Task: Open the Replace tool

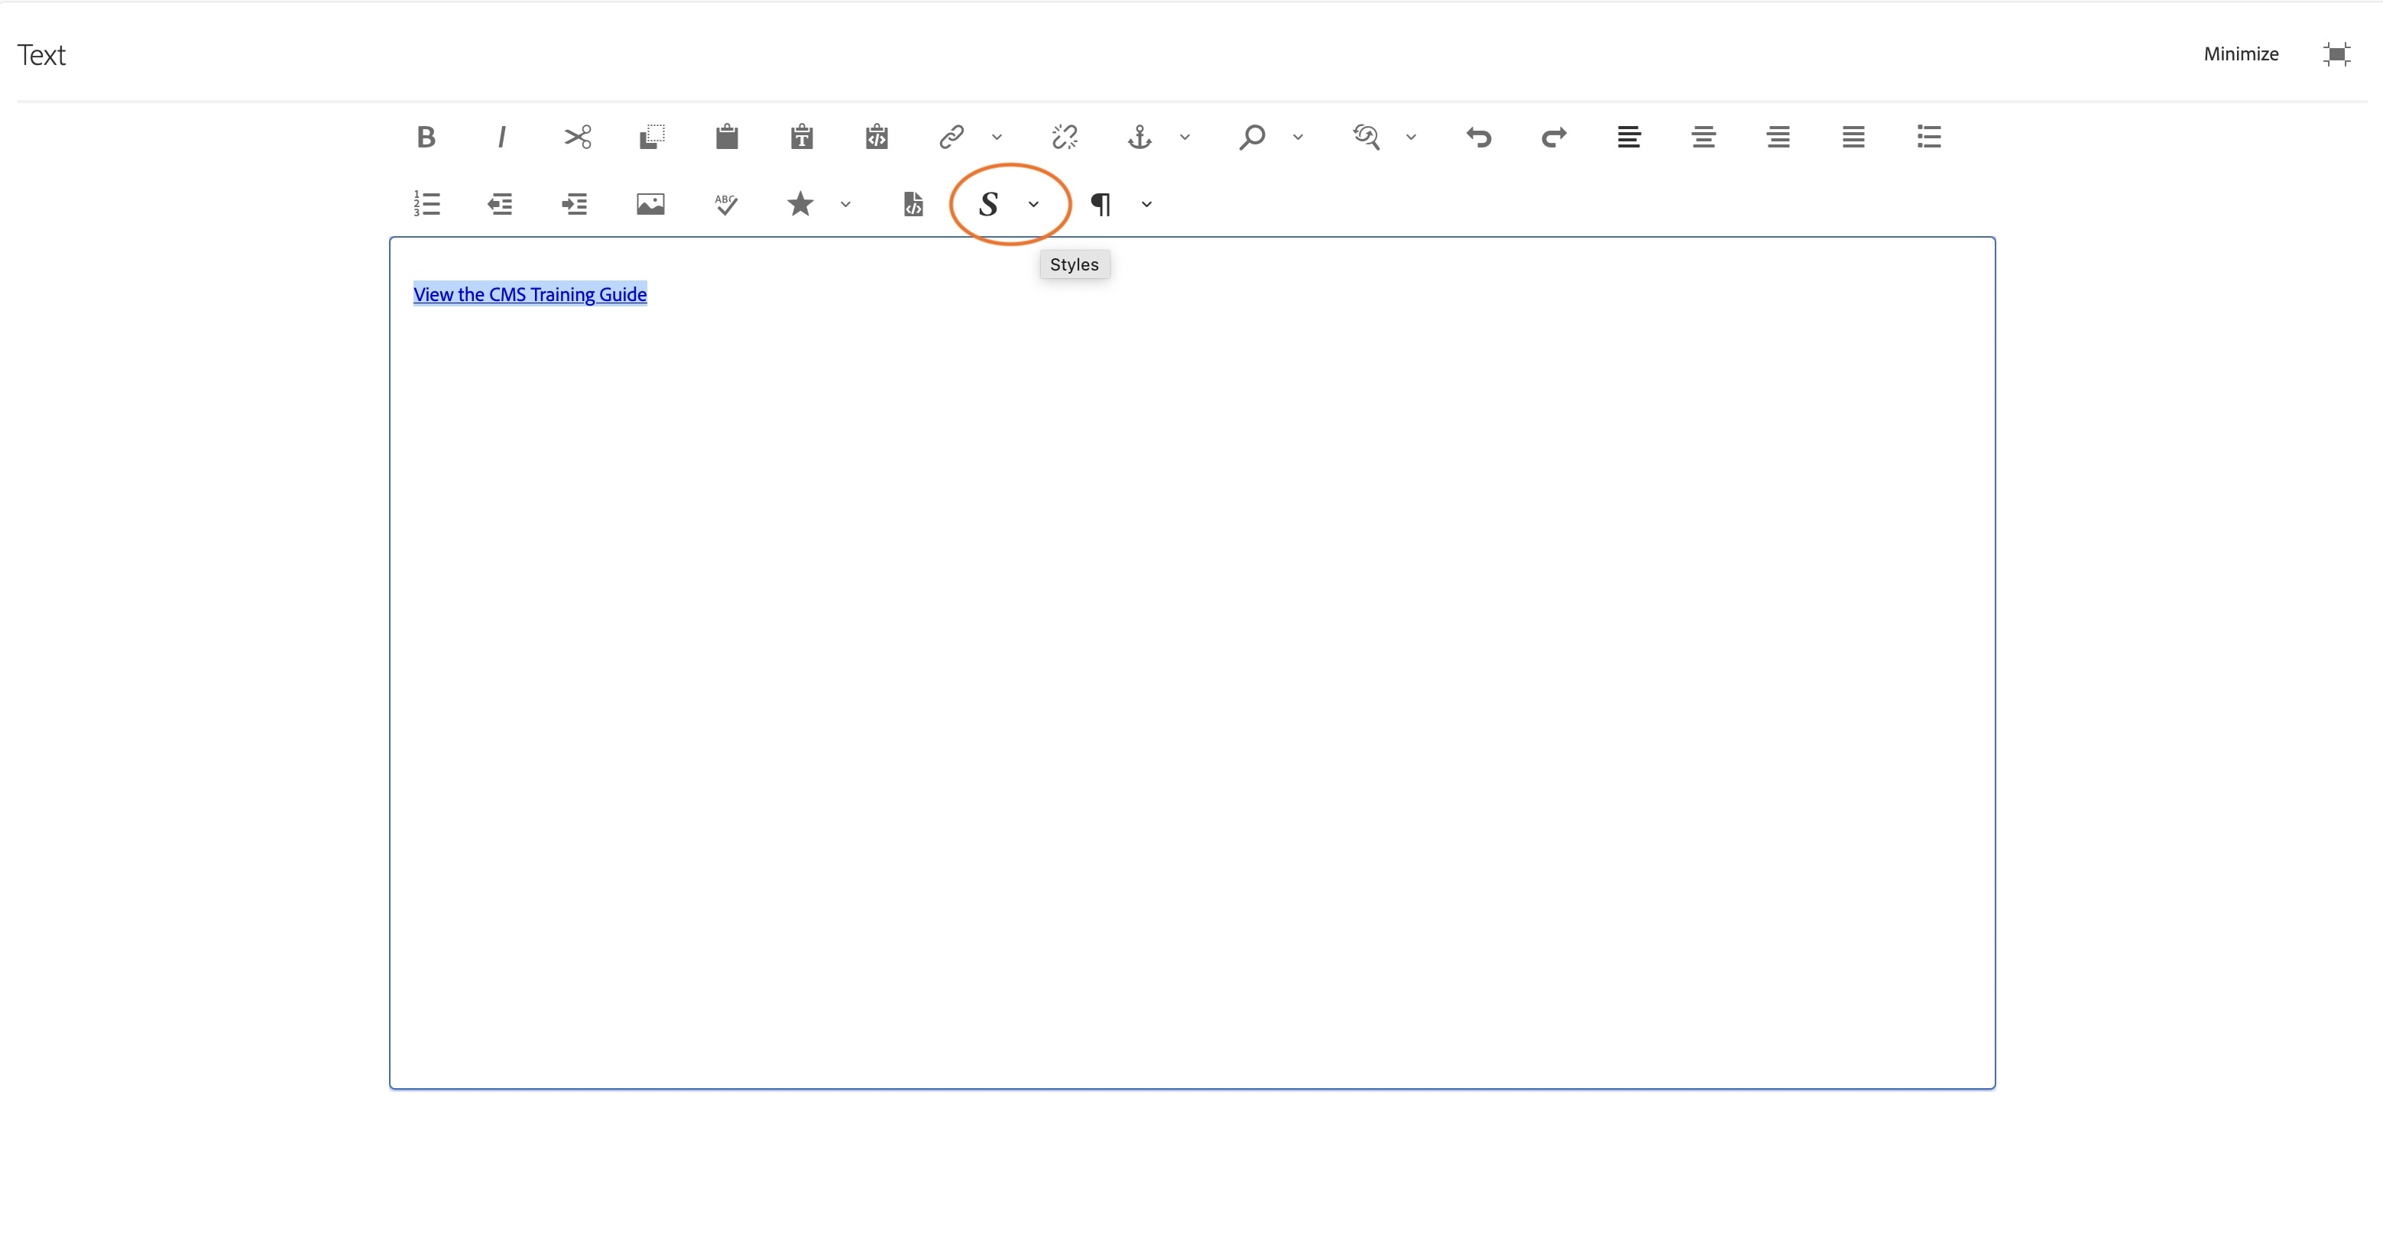Action: [1366, 137]
